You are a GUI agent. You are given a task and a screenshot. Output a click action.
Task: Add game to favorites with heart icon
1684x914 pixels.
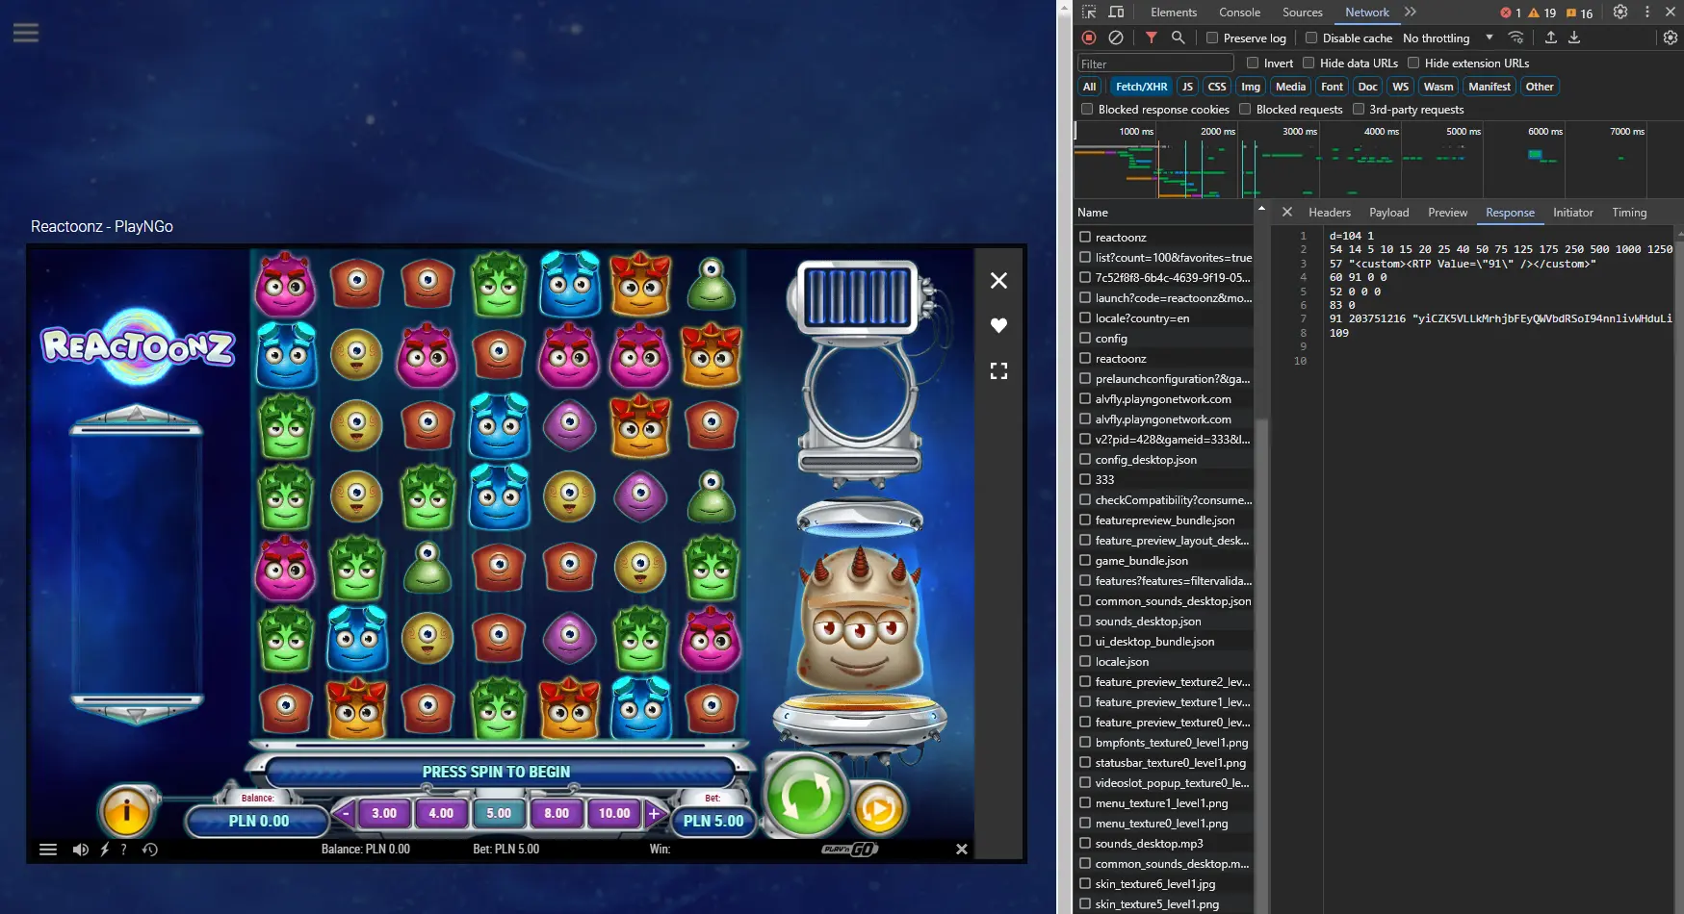click(x=998, y=325)
